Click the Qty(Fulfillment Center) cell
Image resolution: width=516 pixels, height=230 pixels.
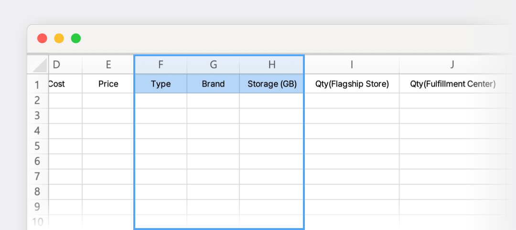point(452,84)
